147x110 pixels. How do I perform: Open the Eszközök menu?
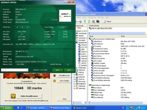point(101,17)
